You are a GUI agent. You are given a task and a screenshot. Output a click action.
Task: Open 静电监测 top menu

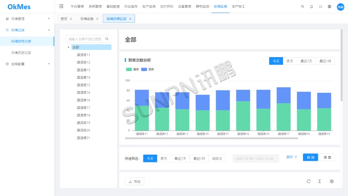[x=203, y=7]
